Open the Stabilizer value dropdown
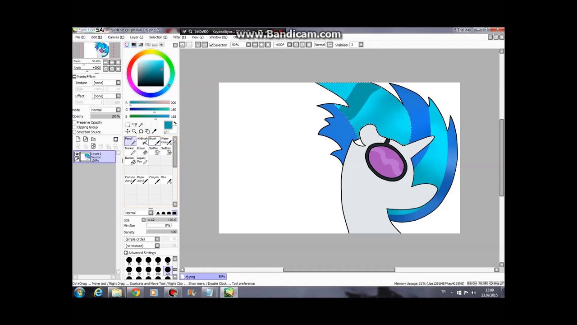Image resolution: width=577 pixels, height=325 pixels. (x=361, y=45)
